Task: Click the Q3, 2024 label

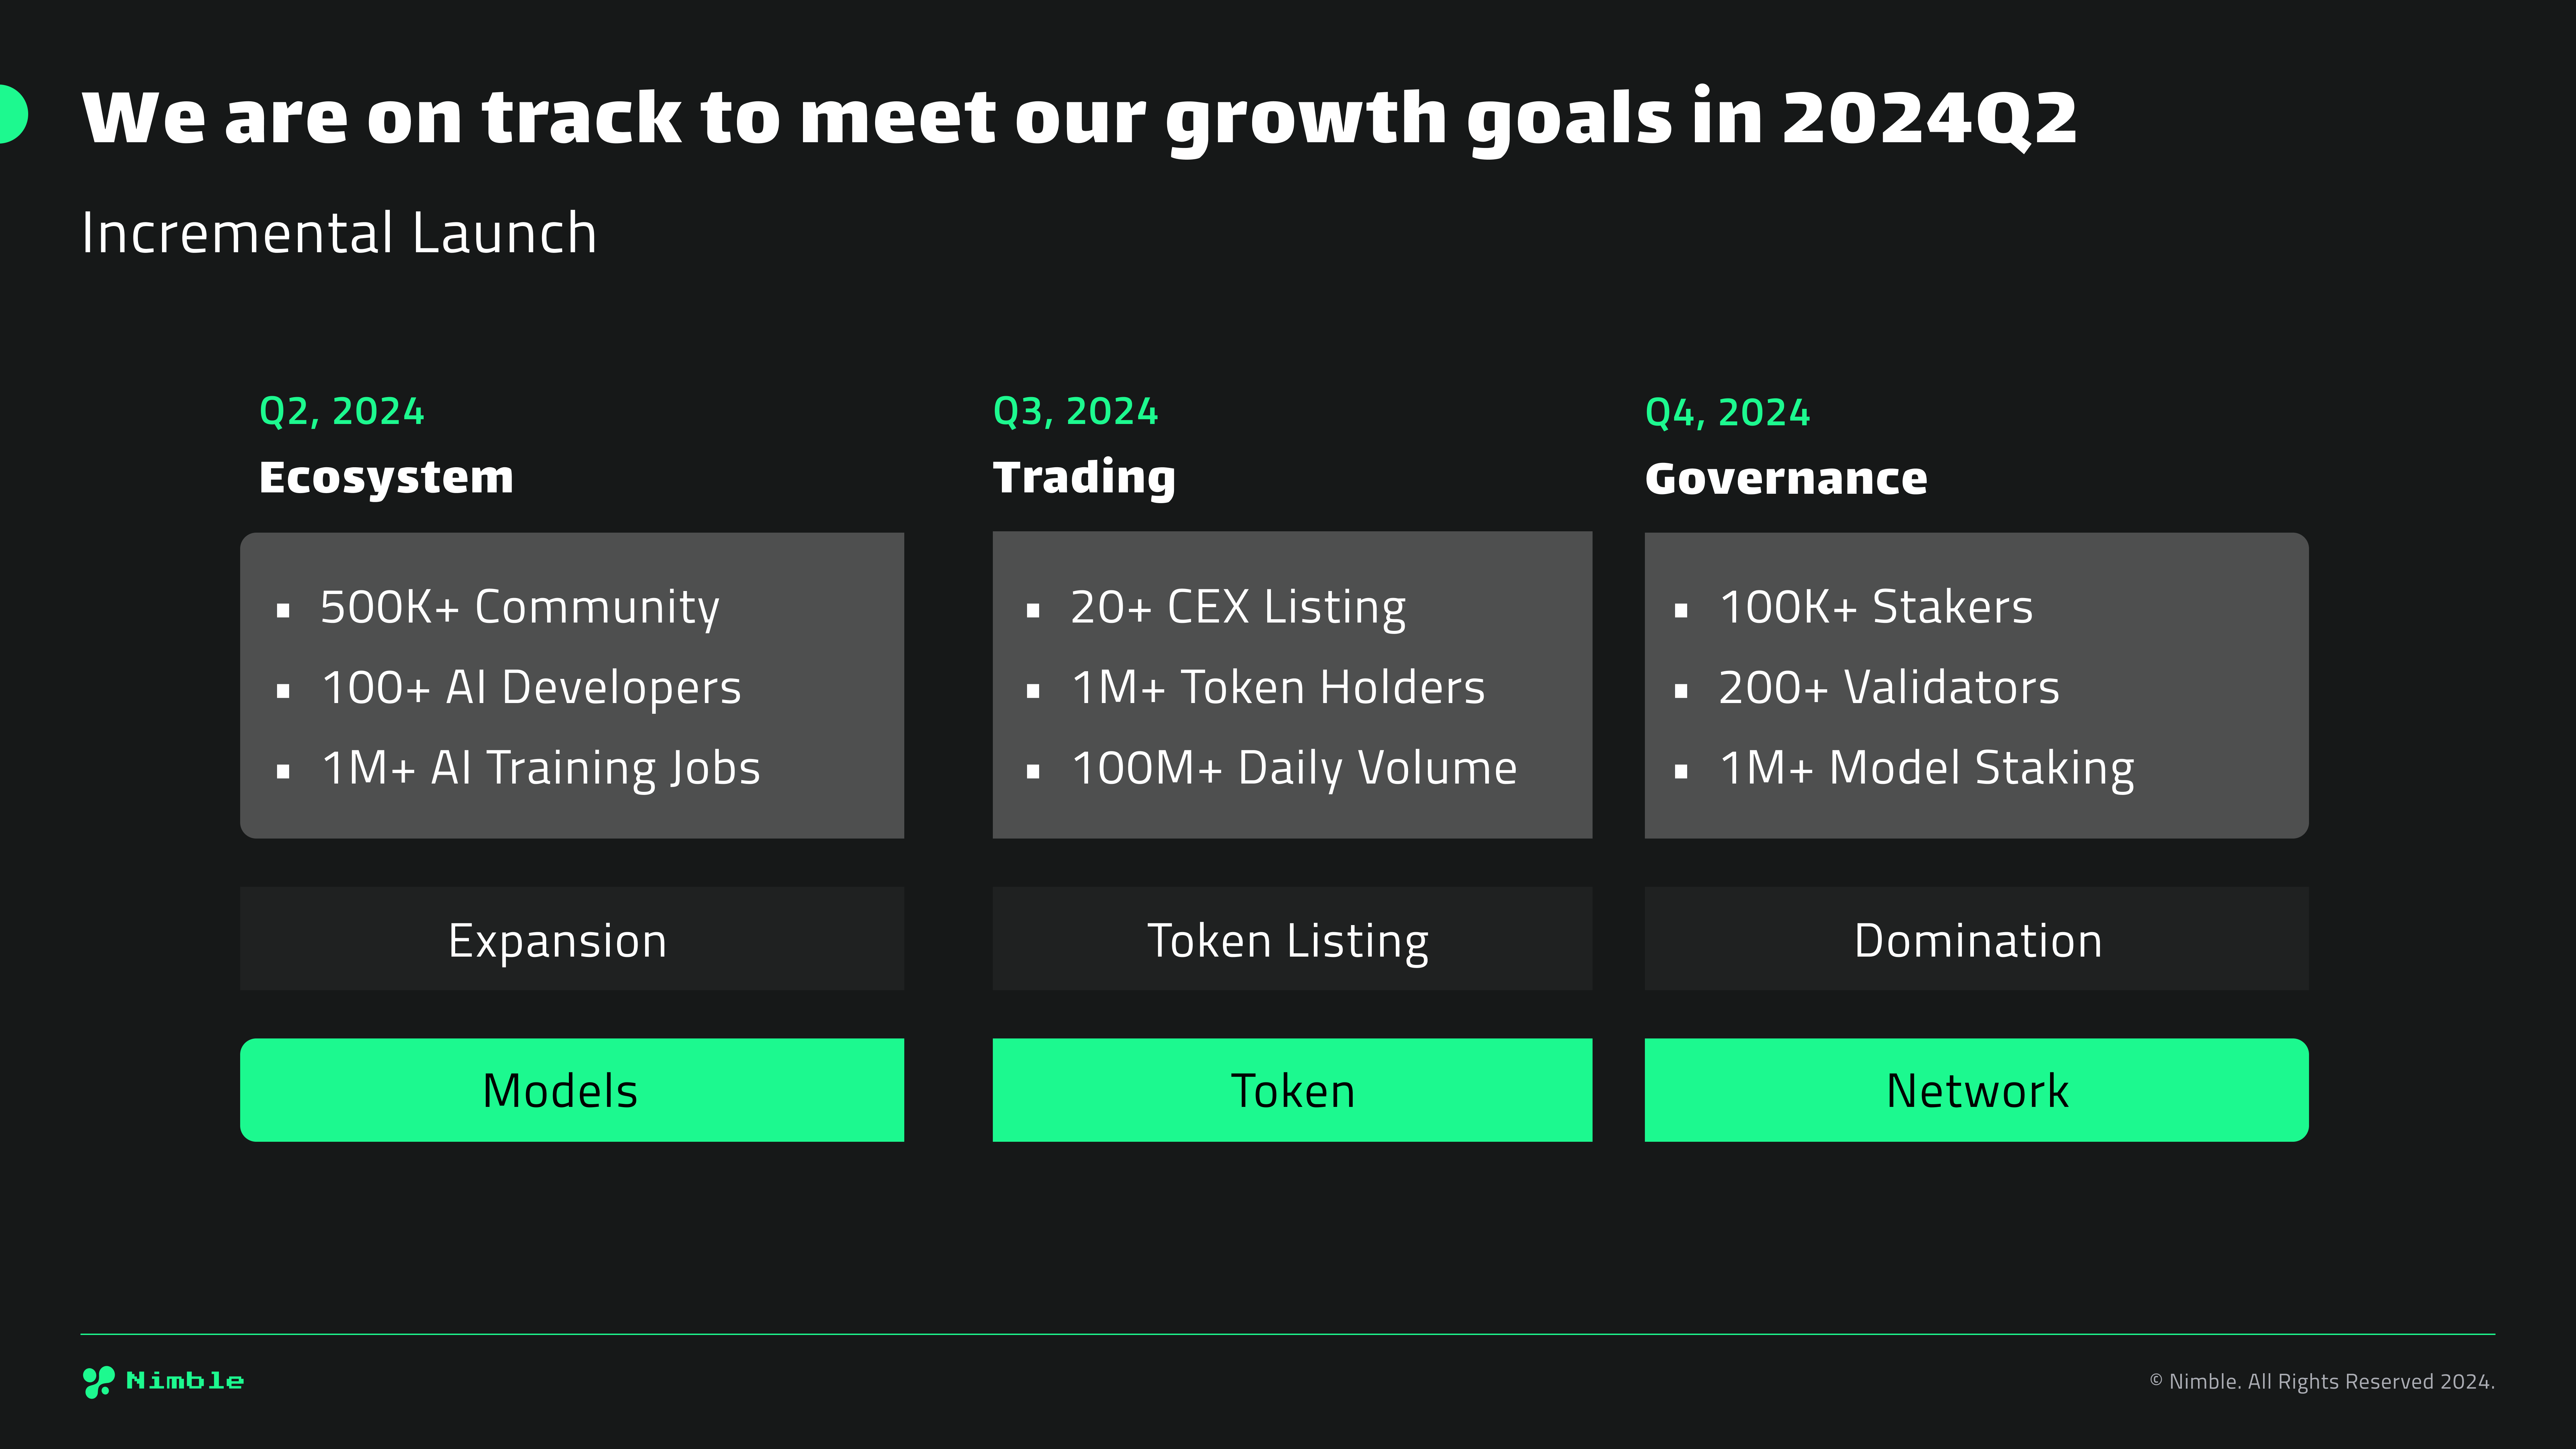Action: coord(1075,411)
